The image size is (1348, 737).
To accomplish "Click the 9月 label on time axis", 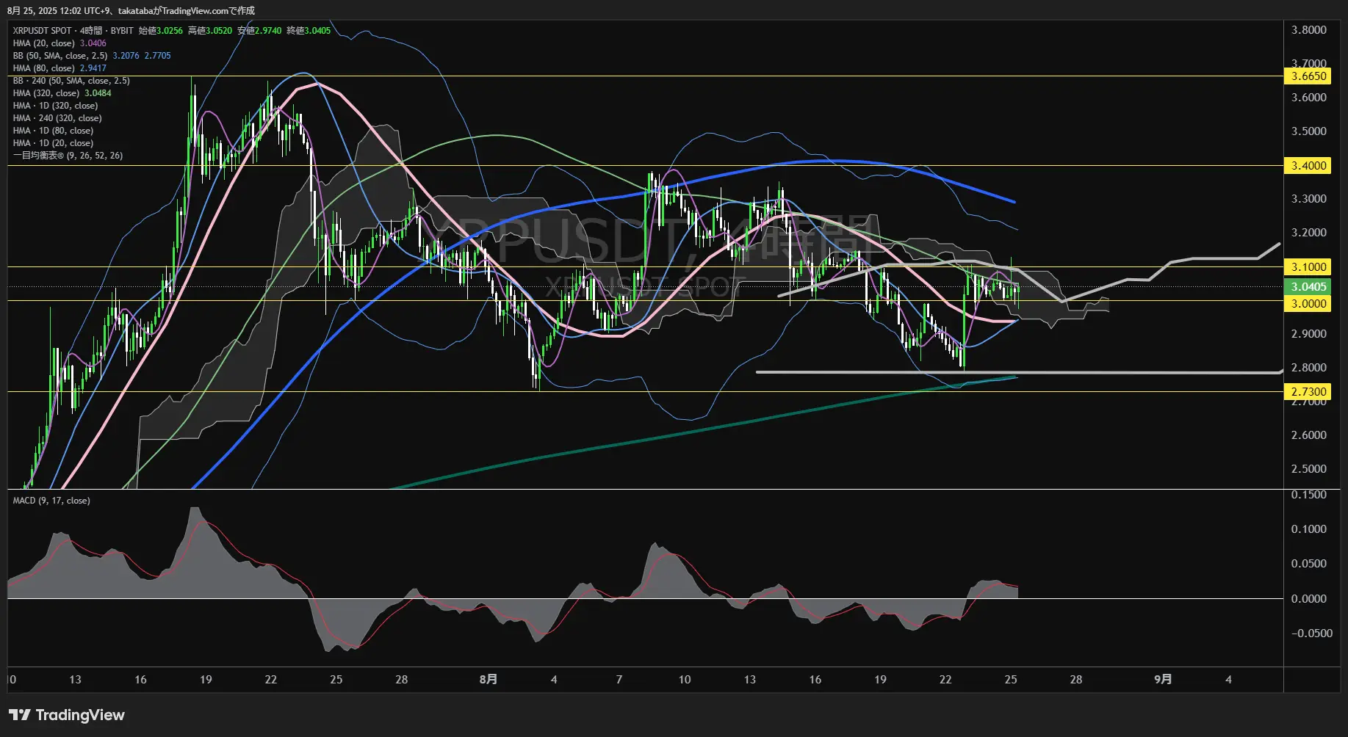I will point(1163,680).
